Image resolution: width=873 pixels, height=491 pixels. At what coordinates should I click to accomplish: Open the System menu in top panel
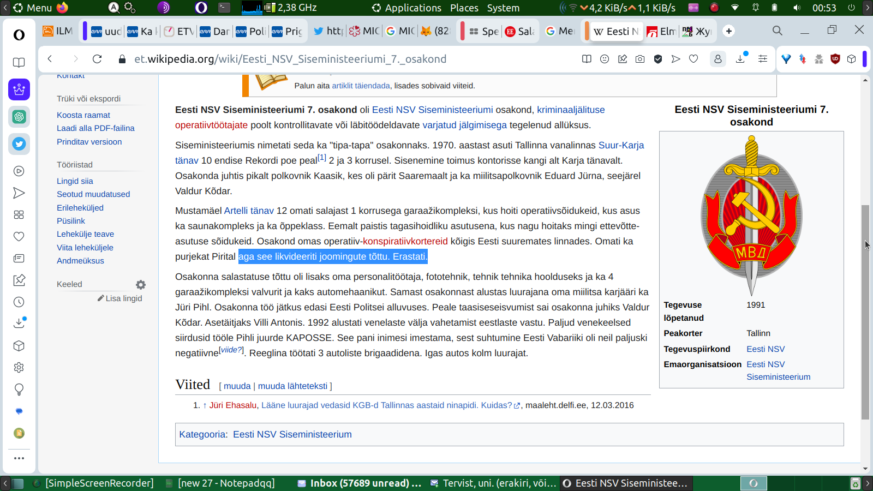point(503,8)
